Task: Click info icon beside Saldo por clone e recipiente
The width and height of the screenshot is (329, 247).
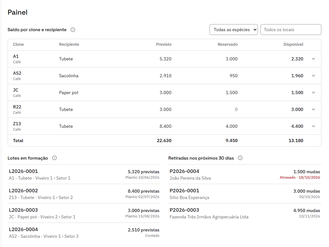Action: (x=73, y=30)
